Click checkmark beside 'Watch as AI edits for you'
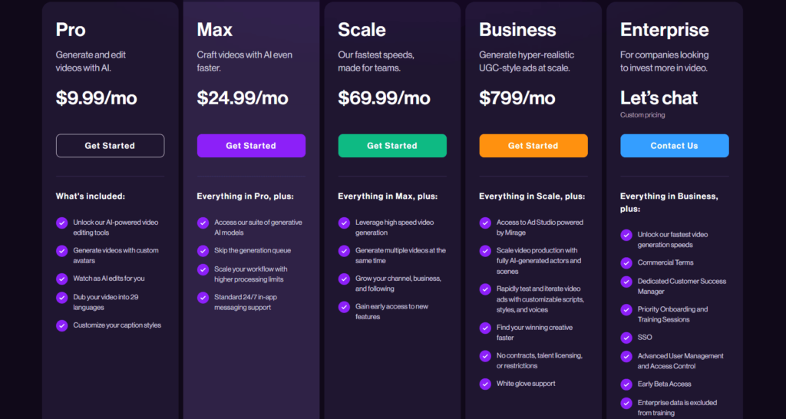Viewport: 786px width, 419px height. (x=61, y=279)
